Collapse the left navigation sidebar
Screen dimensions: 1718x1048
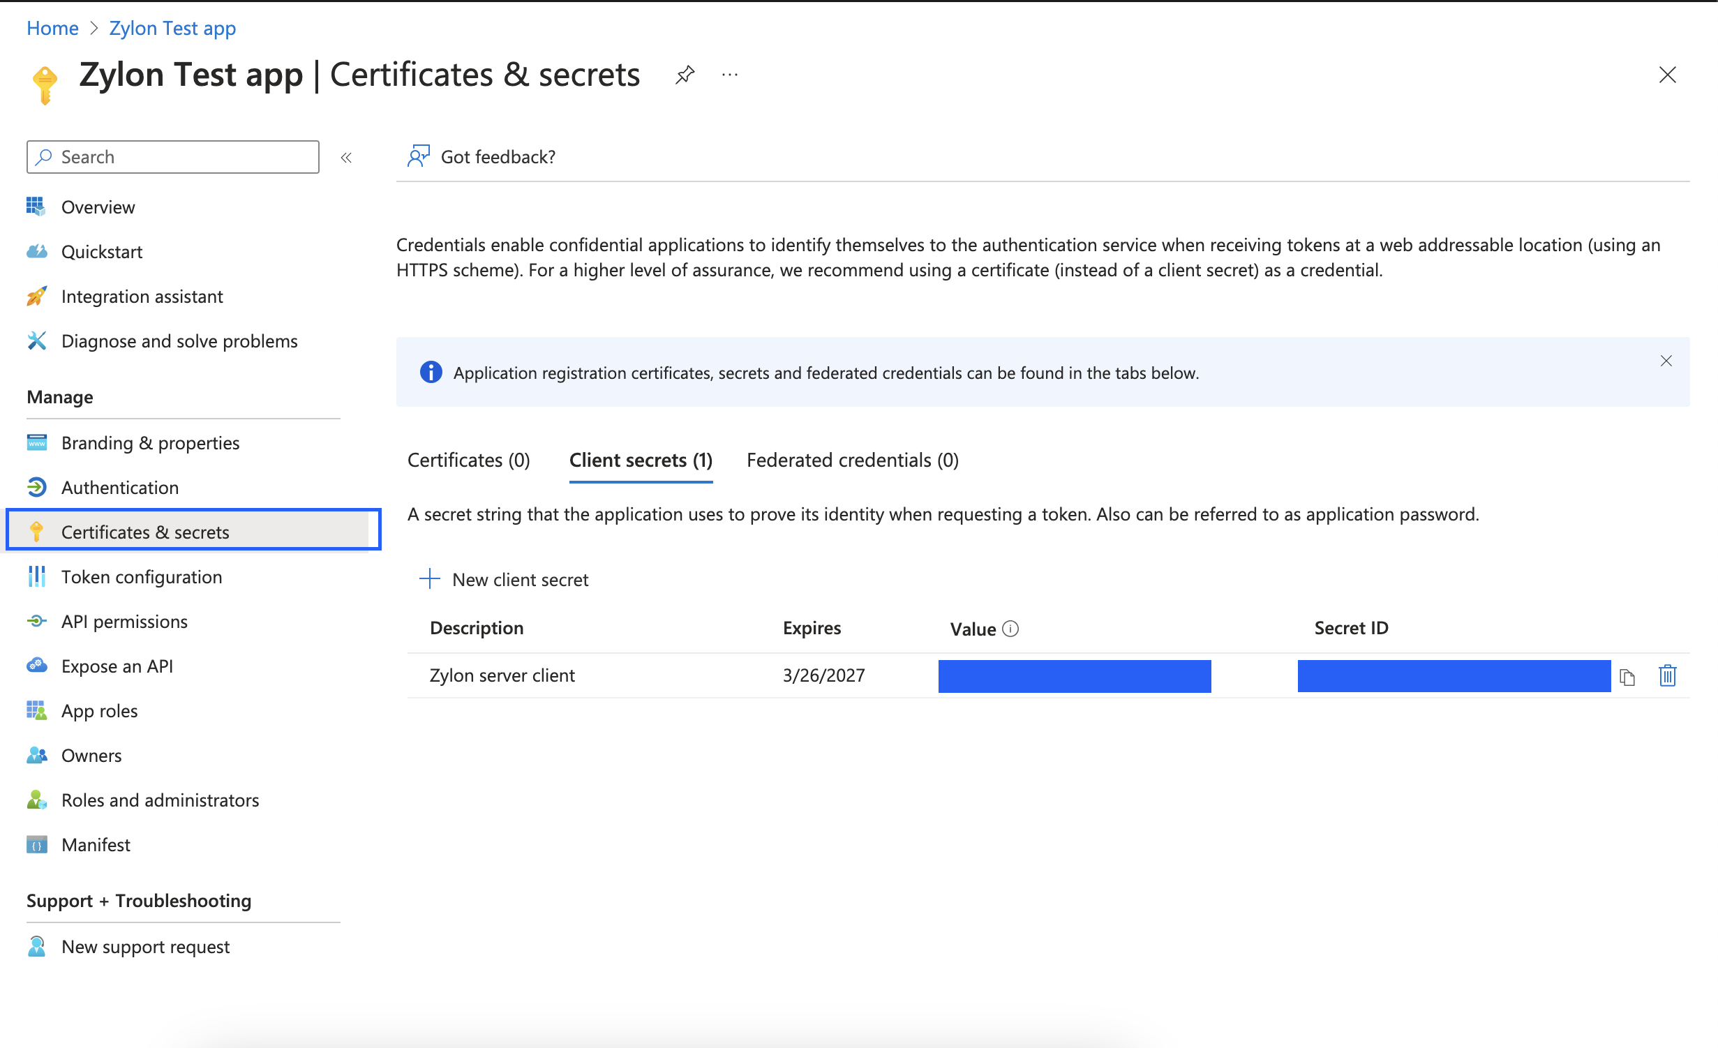346,158
